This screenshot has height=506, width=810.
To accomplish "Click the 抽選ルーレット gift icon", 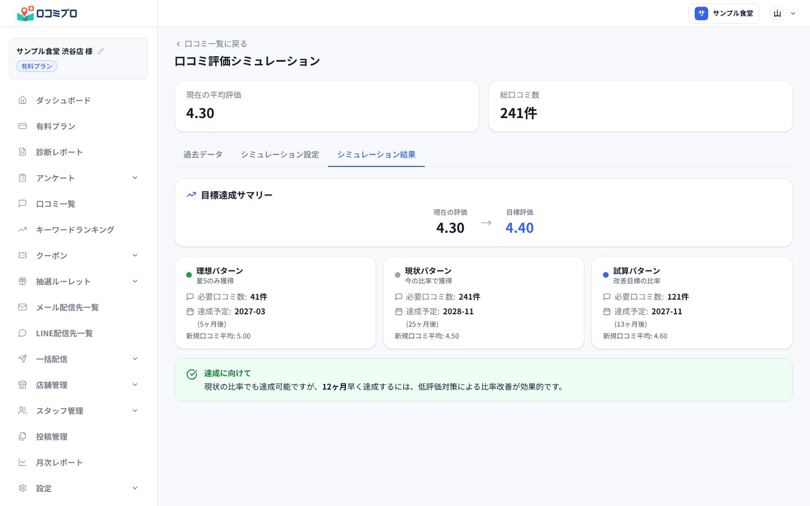I will tap(22, 281).
